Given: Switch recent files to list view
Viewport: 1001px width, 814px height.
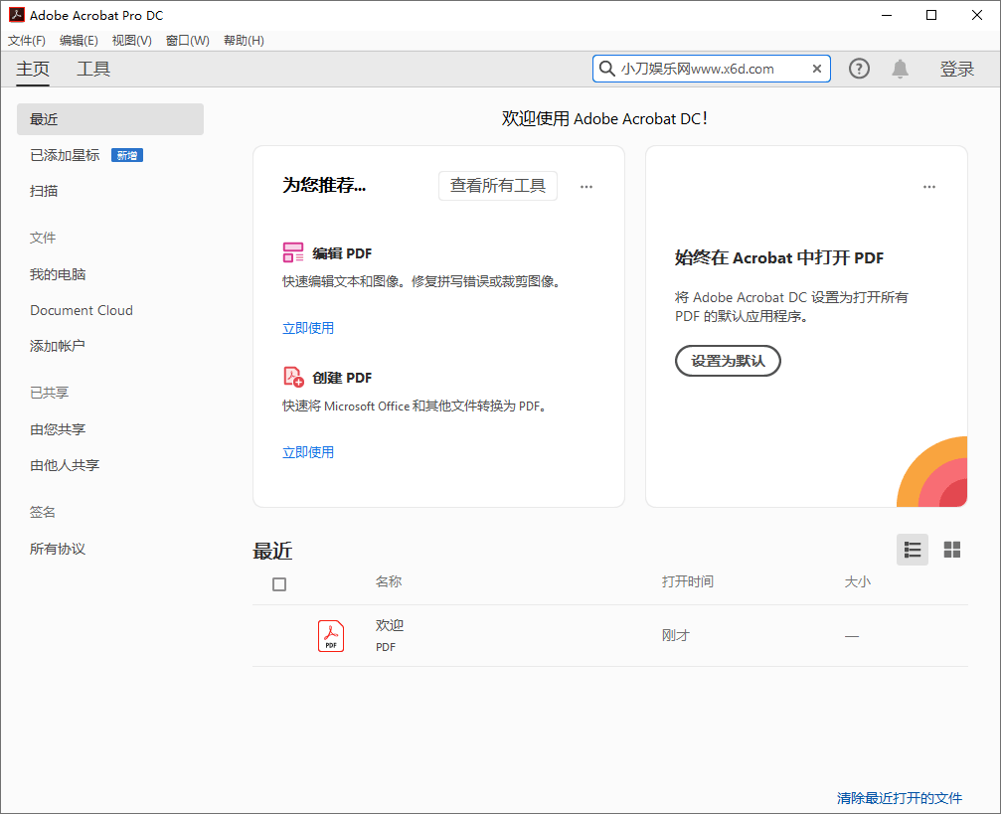Looking at the screenshot, I should (912, 549).
